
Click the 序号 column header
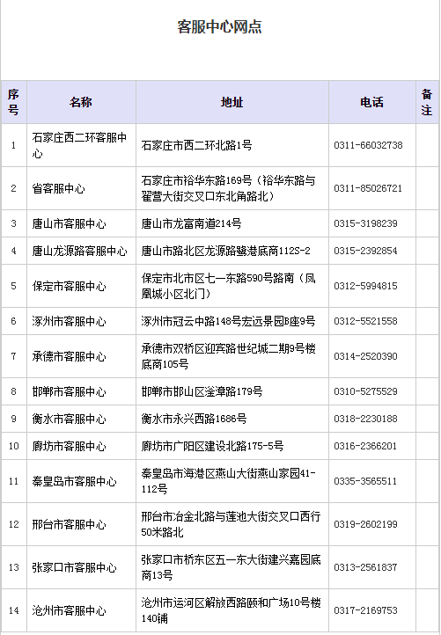[13, 102]
